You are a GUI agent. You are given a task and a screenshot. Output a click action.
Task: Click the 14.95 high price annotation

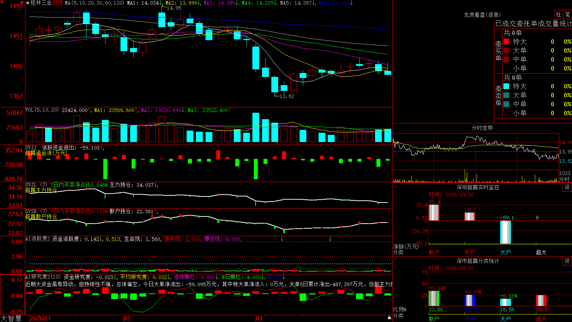pyautogui.click(x=171, y=8)
